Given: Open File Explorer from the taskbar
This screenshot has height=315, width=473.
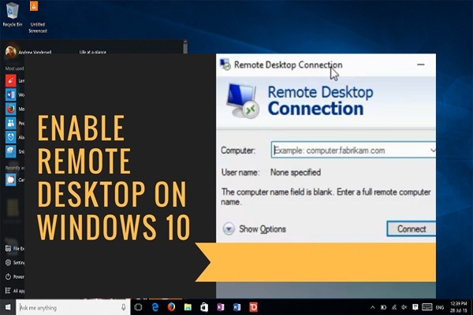Looking at the screenshot, I should click(188, 307).
